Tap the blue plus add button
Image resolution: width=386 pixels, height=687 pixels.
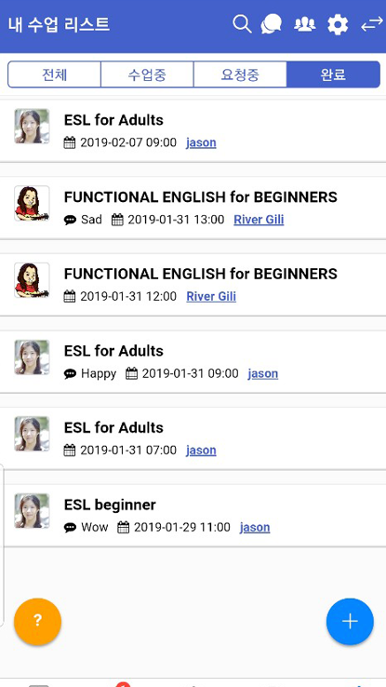[350, 621]
